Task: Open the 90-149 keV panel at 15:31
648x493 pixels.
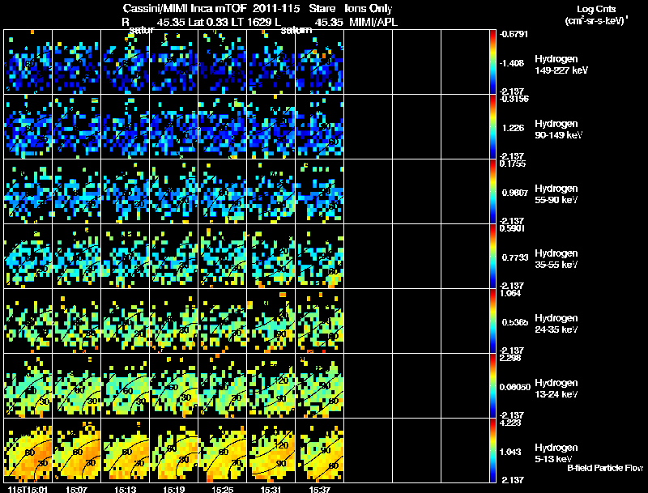Action: 271,127
